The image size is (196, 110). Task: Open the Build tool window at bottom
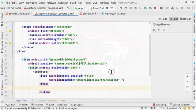[x=50, y=105]
